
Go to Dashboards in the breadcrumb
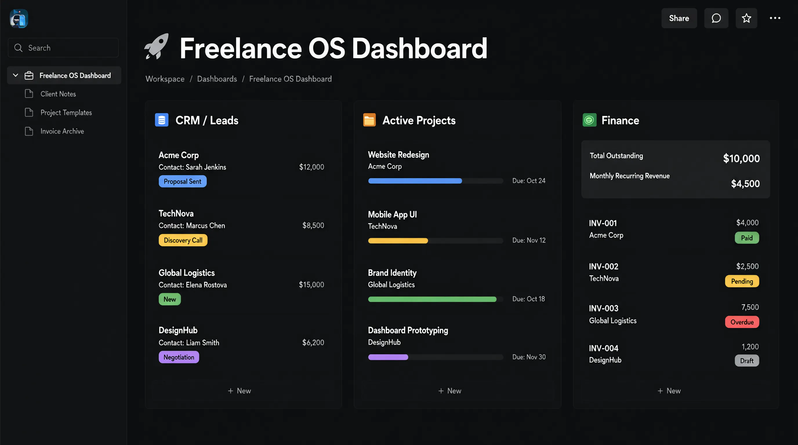(x=217, y=79)
